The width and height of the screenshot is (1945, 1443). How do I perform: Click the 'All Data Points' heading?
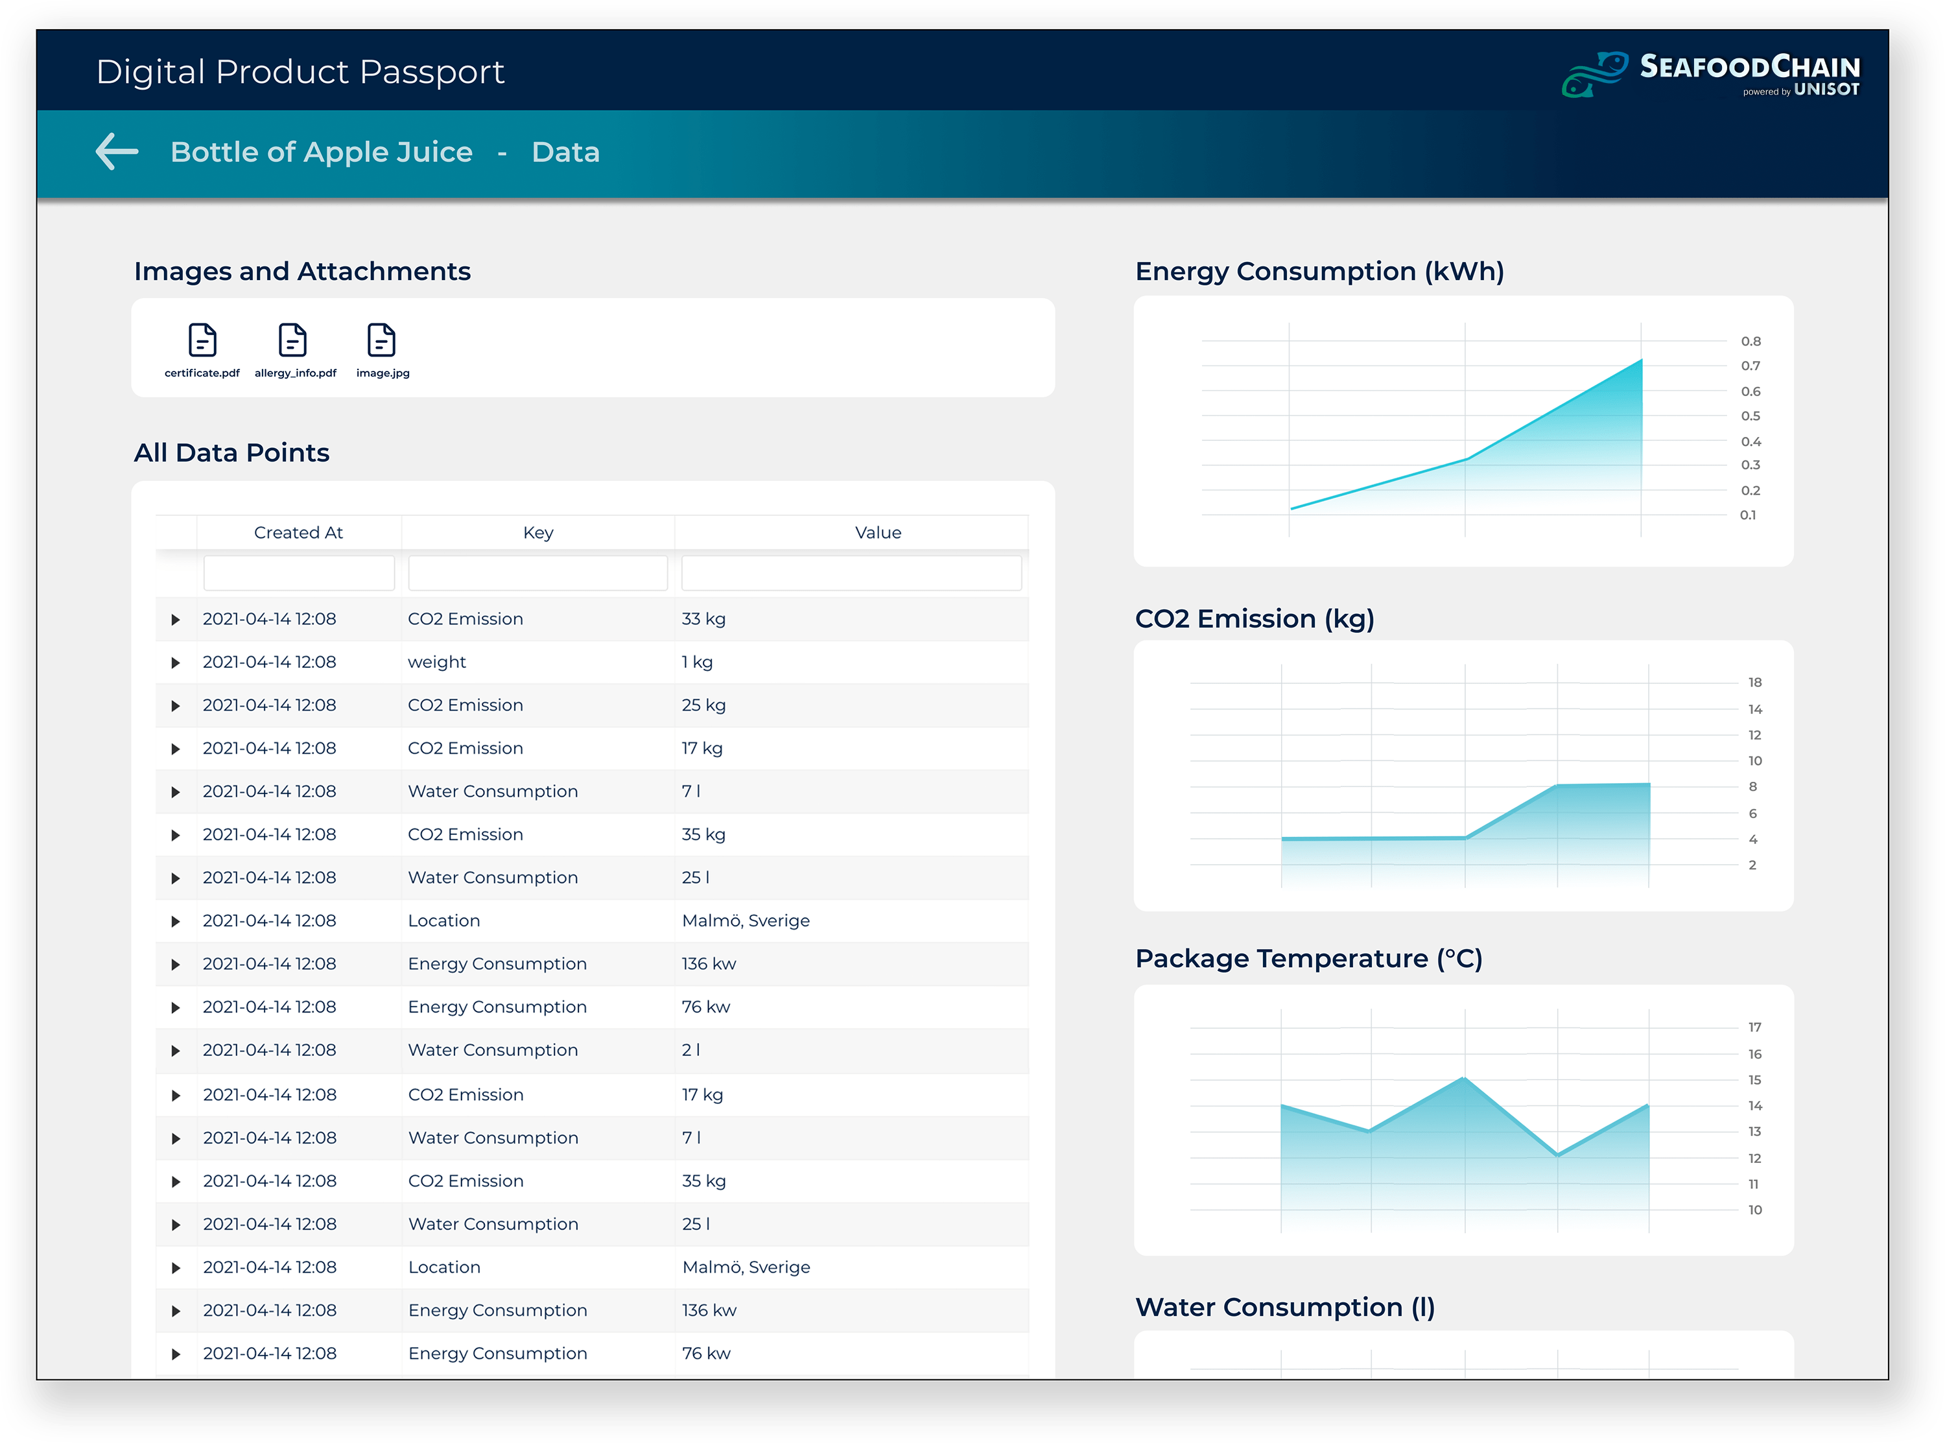click(x=231, y=452)
